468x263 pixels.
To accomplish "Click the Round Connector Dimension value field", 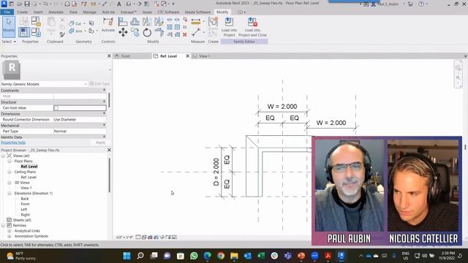I will tap(80, 119).
